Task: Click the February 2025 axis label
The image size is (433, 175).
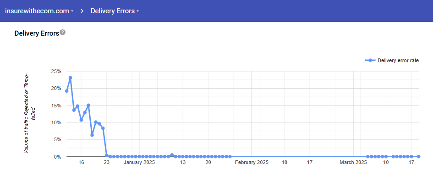Action: point(252,163)
